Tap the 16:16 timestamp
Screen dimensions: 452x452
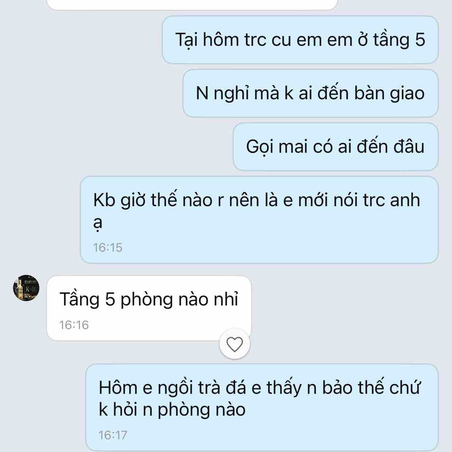tap(74, 325)
